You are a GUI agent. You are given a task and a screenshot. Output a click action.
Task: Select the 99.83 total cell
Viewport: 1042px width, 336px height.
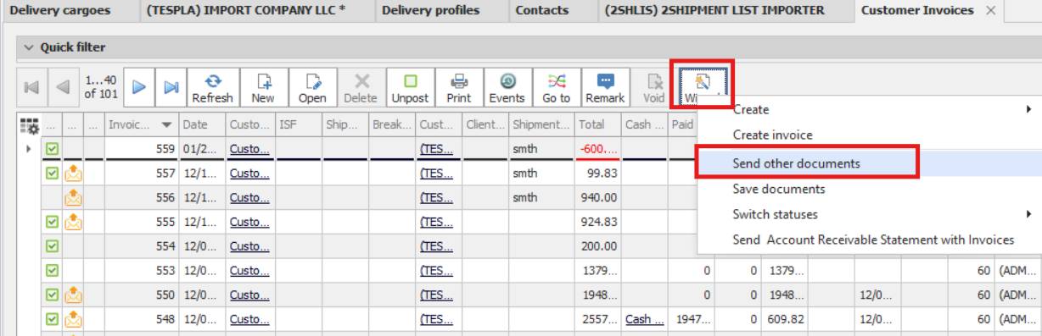coord(599,174)
